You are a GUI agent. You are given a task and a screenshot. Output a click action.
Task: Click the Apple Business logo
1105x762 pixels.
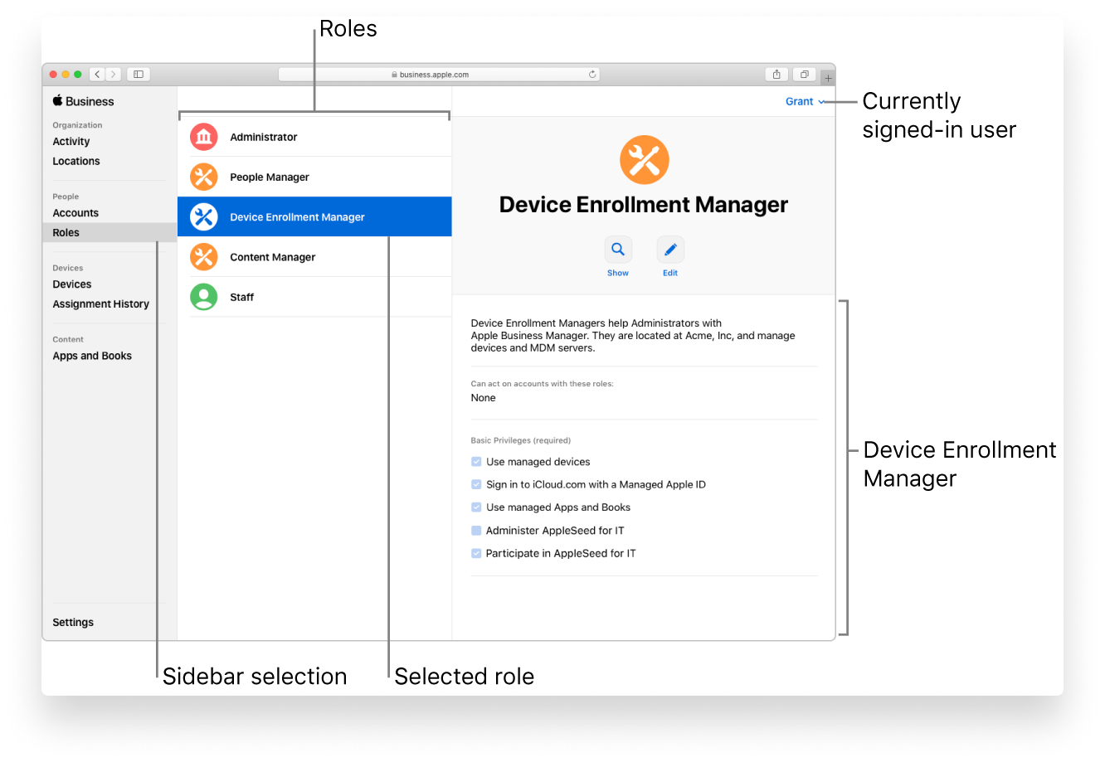(83, 101)
